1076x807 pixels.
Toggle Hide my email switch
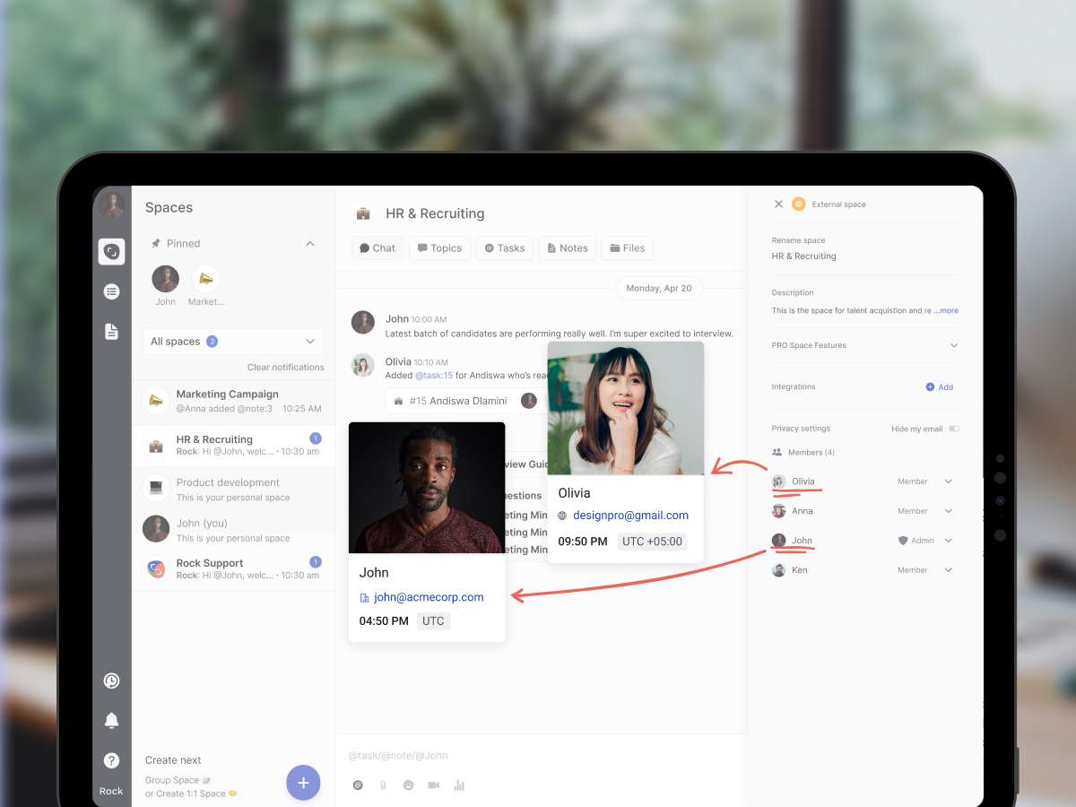954,429
